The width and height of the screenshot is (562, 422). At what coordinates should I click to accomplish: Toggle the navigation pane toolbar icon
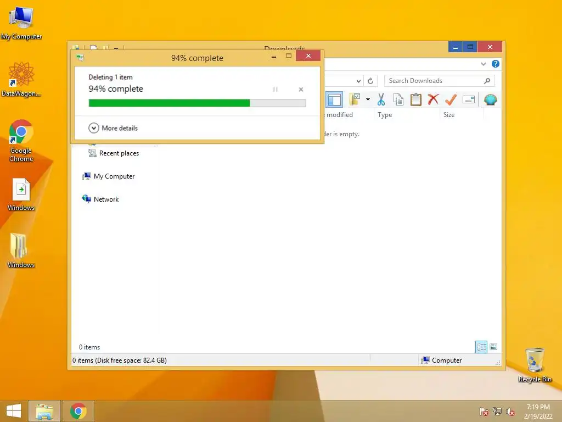334,100
